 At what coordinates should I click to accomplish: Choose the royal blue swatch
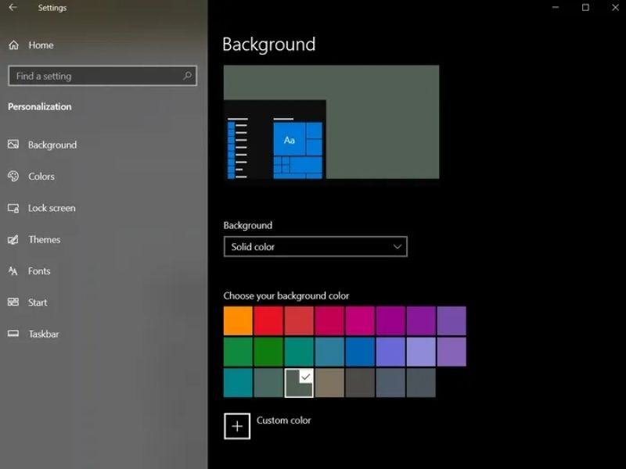pyautogui.click(x=360, y=352)
